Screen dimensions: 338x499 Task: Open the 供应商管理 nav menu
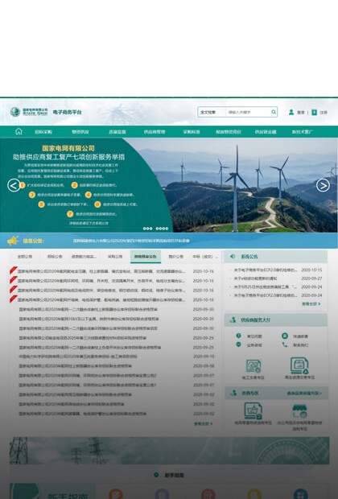pos(155,132)
